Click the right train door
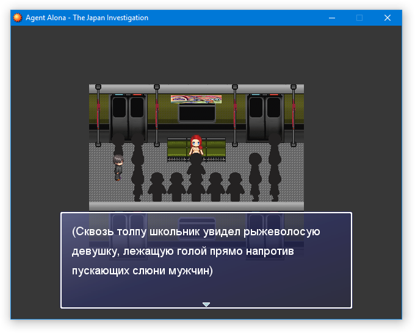The image size is (415, 333). tap(264, 116)
